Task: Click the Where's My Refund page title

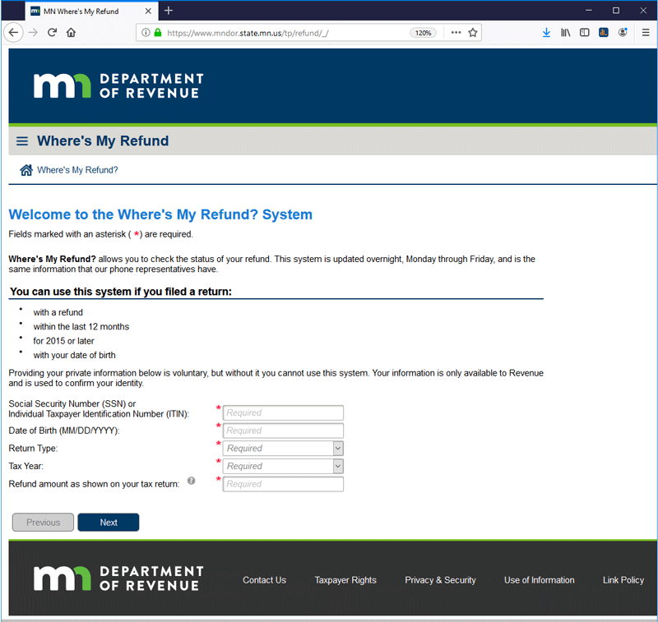Action: point(103,141)
